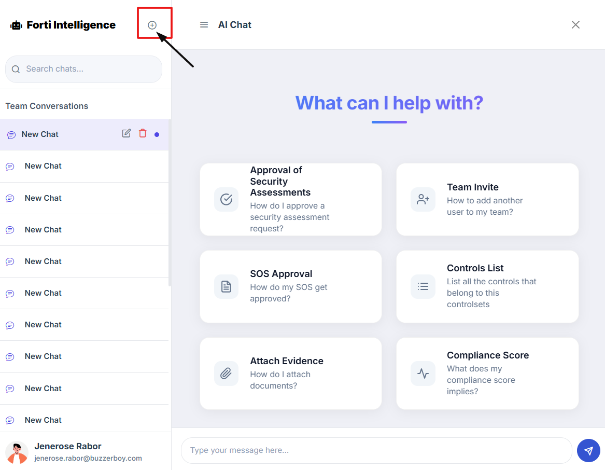Choose the SOS Approval prompt card
The image size is (605, 470).
tap(290, 286)
